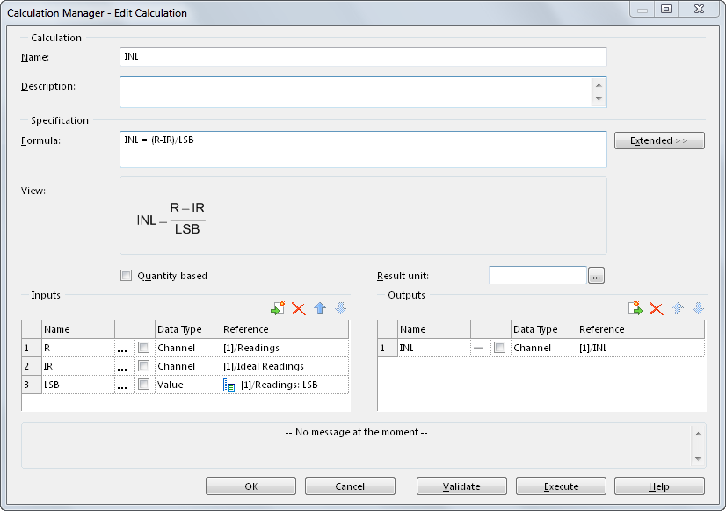
Task: Add a new input row
Action: (x=278, y=309)
